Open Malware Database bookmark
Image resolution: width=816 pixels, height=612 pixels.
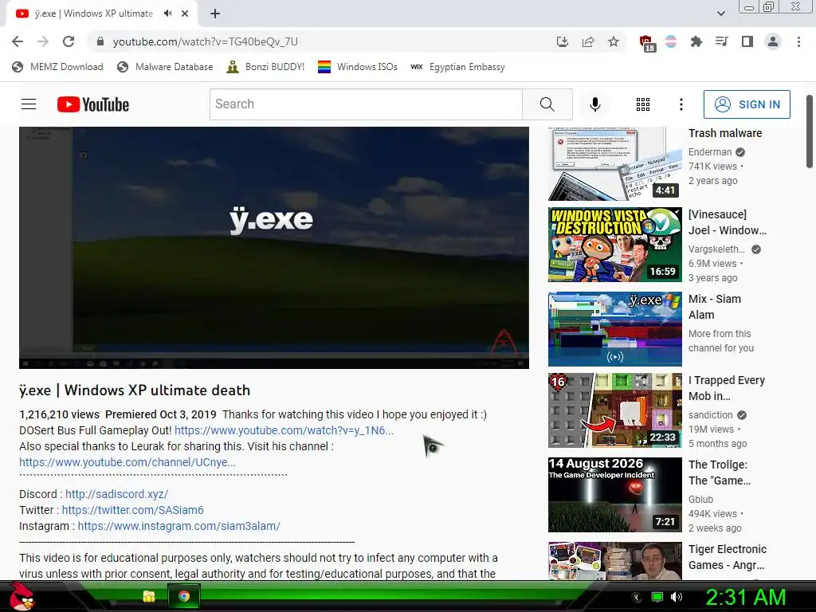(x=165, y=67)
